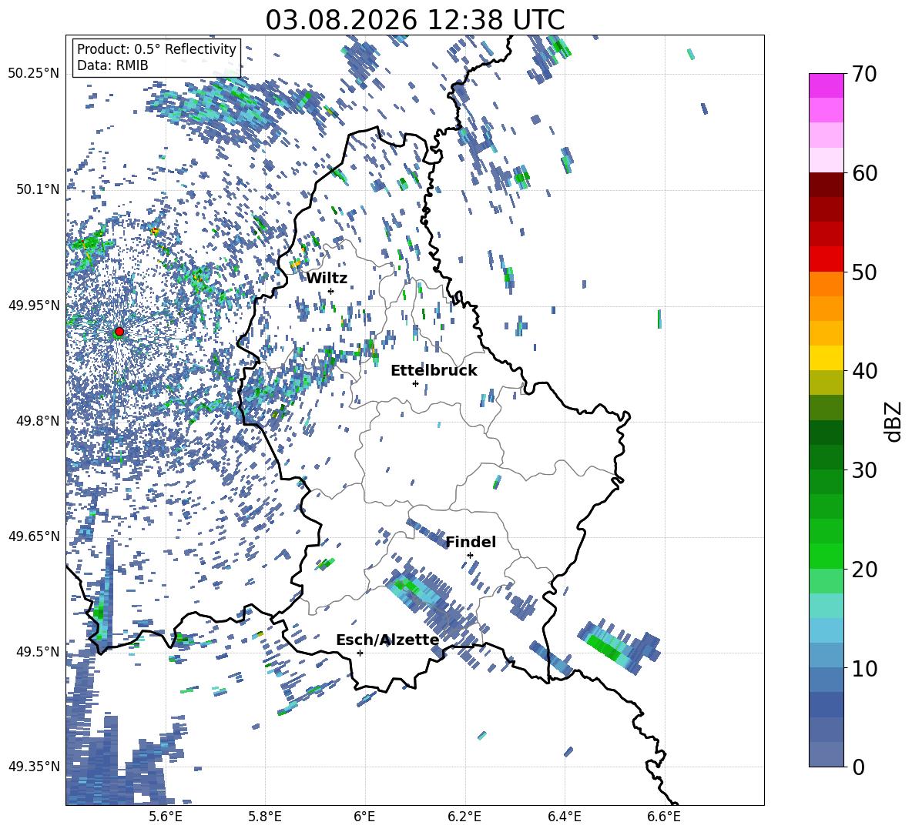
Task: Select the Ettelbruck city label
Action: 434,371
